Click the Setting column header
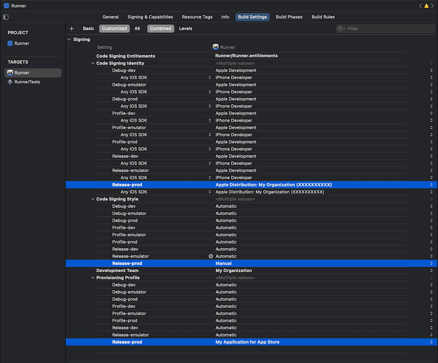The height and width of the screenshot is (363, 438). [x=104, y=47]
